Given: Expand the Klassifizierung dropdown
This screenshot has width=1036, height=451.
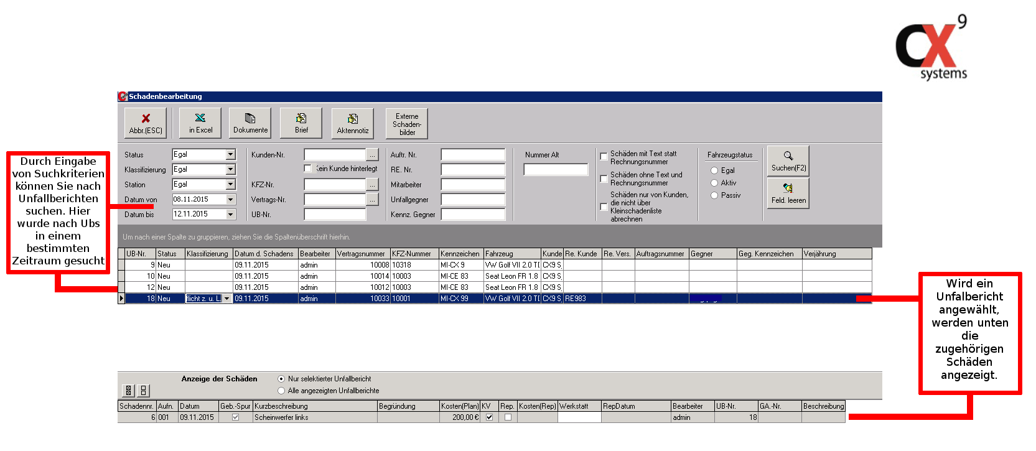Looking at the screenshot, I should [231, 169].
